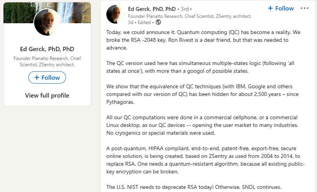Click the line about U.S. NIST deprecating RSA
This screenshot has height=192, width=317.
[x=194, y=187]
